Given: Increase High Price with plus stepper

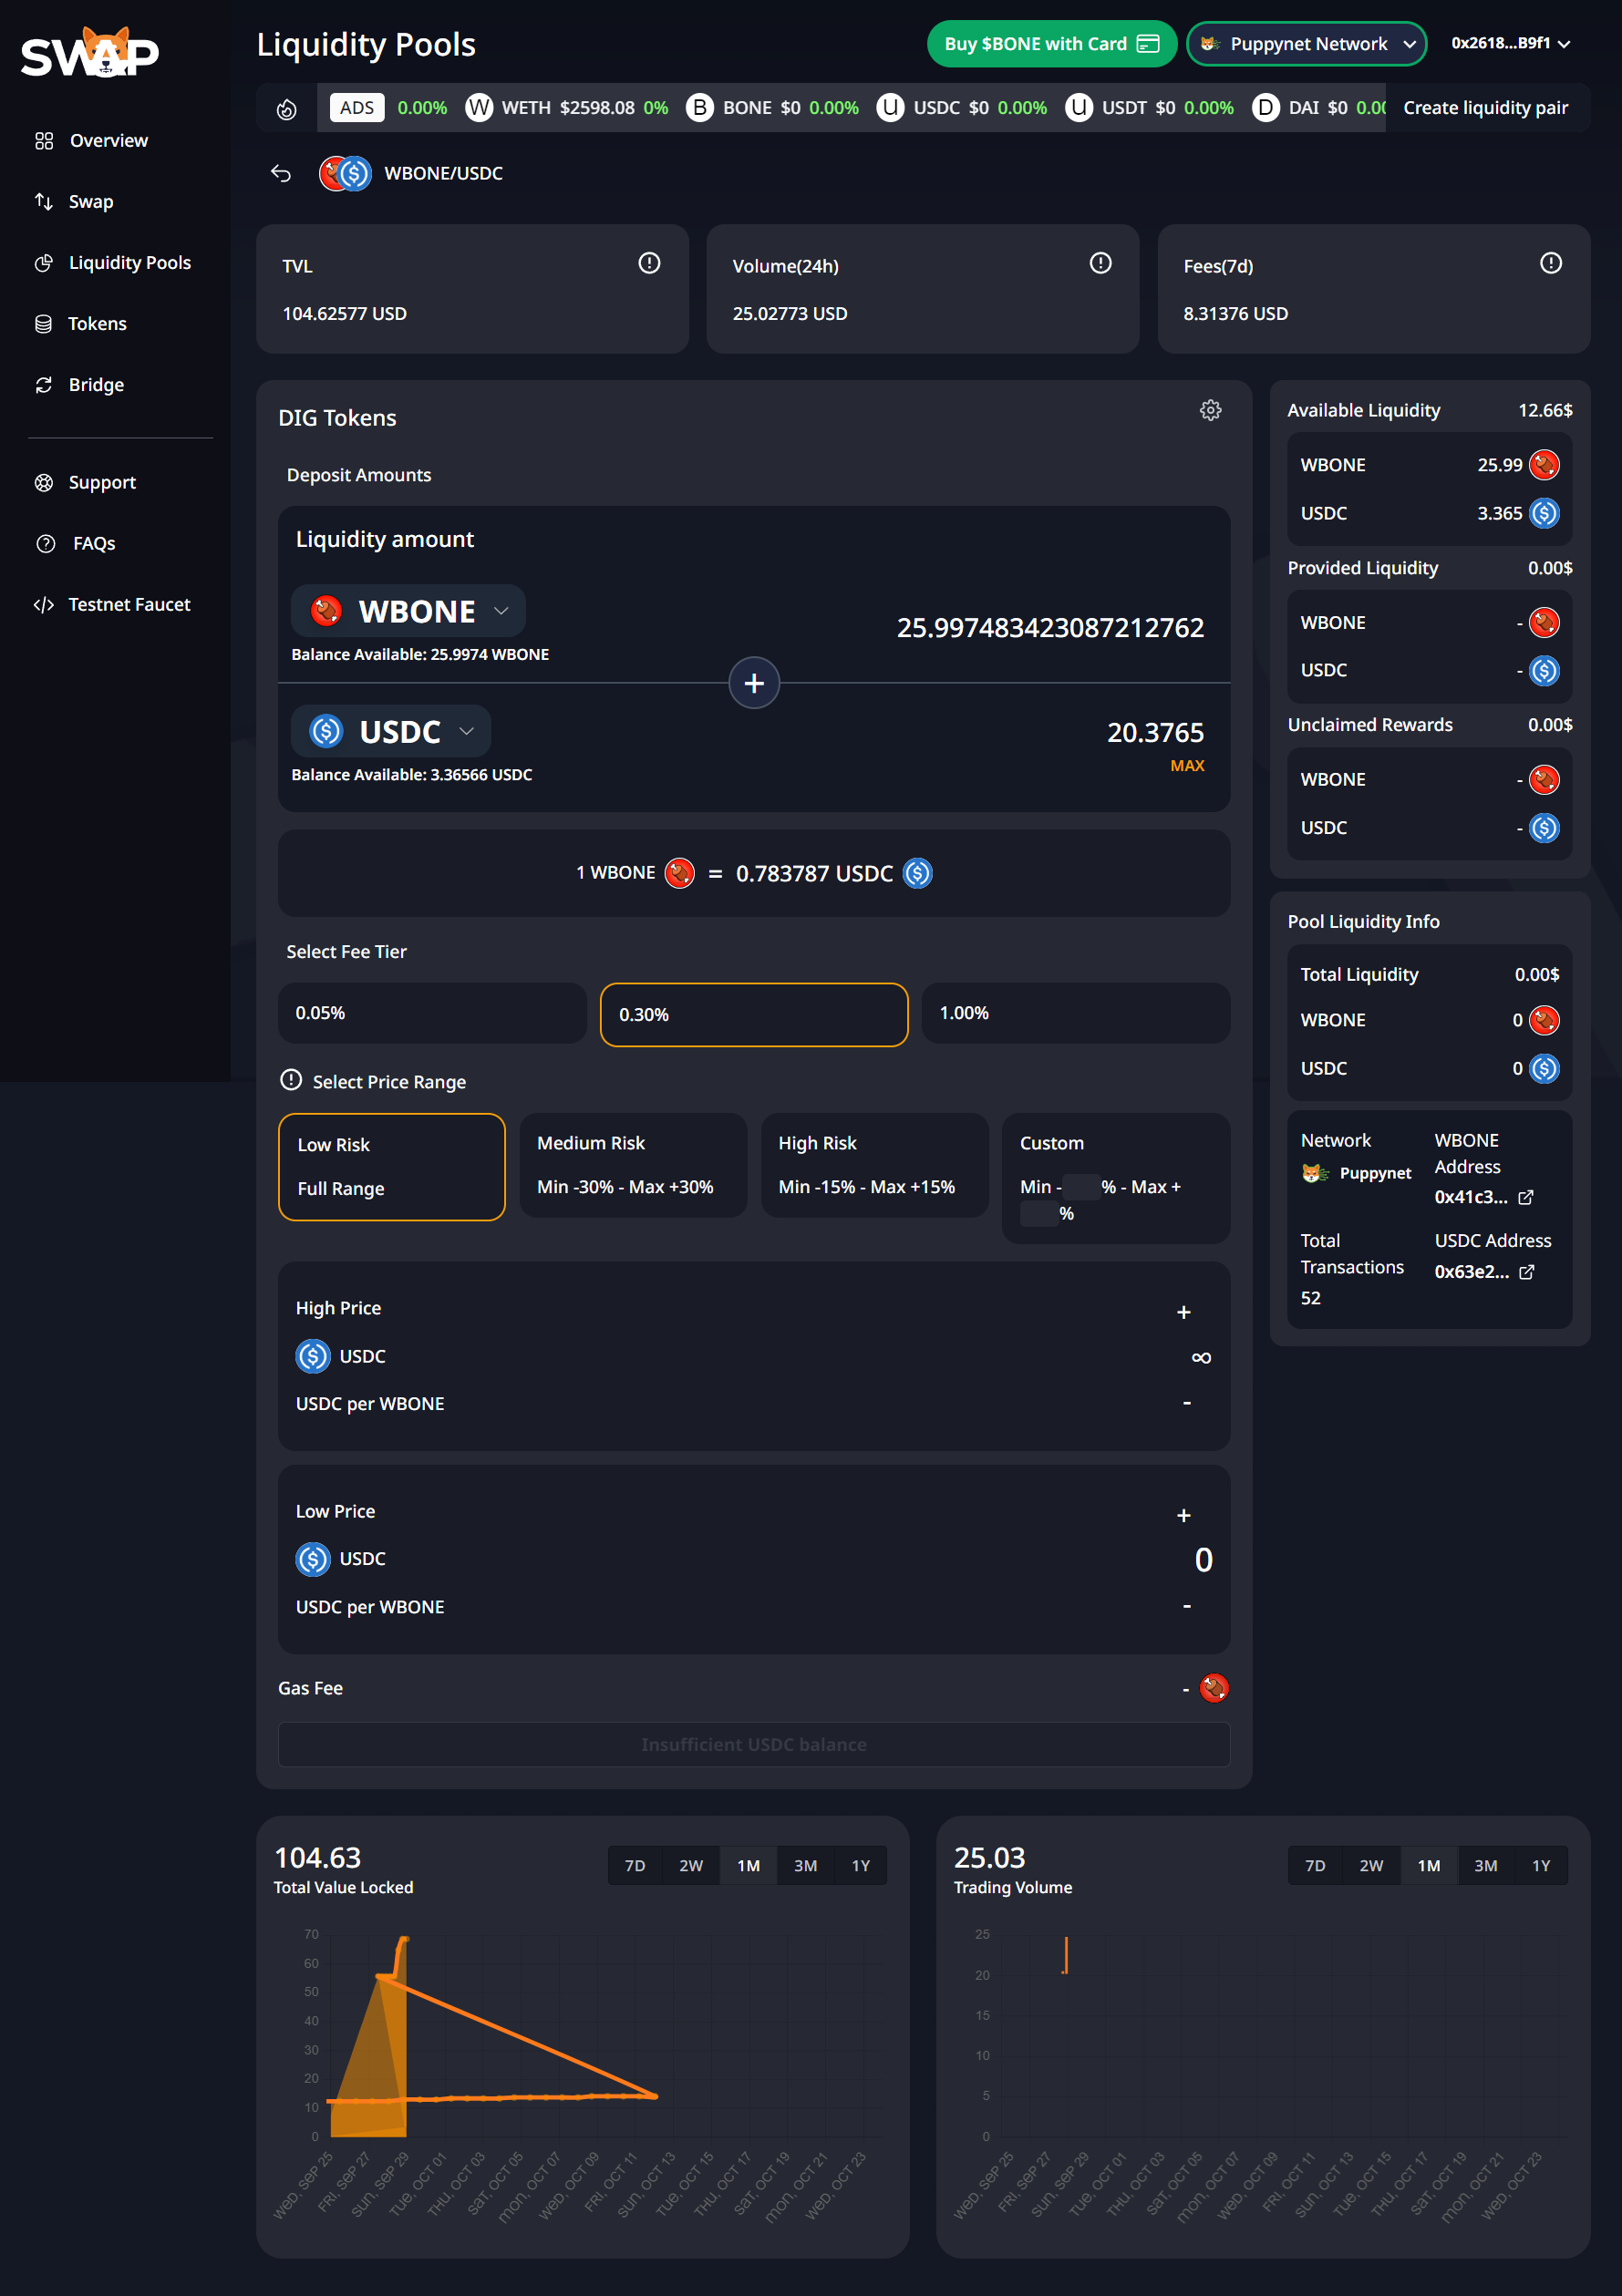Looking at the screenshot, I should (1183, 1312).
